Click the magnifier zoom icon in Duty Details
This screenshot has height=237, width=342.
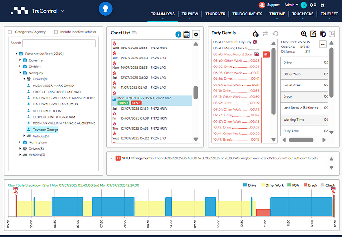click(x=304, y=34)
